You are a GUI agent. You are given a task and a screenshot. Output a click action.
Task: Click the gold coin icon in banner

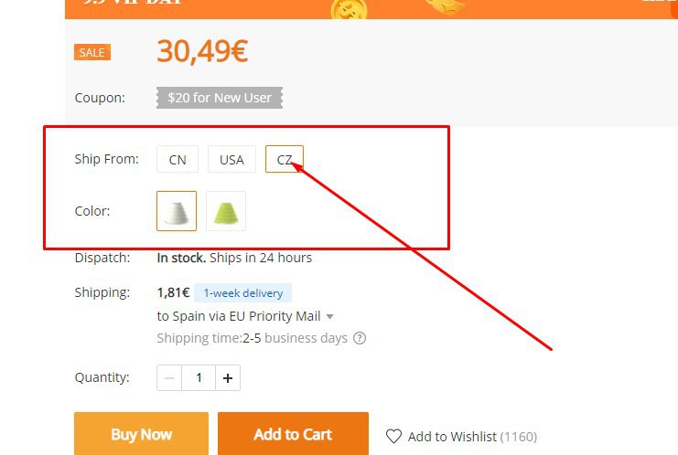[x=349, y=9]
